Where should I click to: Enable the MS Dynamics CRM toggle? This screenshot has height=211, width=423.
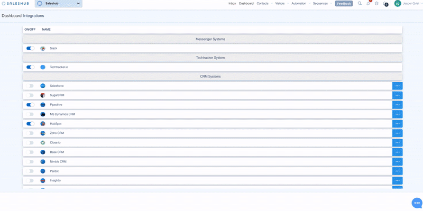coord(30,114)
